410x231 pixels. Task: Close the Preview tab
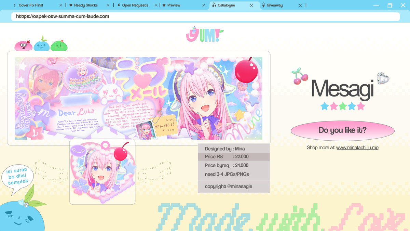pyautogui.click(x=204, y=5)
